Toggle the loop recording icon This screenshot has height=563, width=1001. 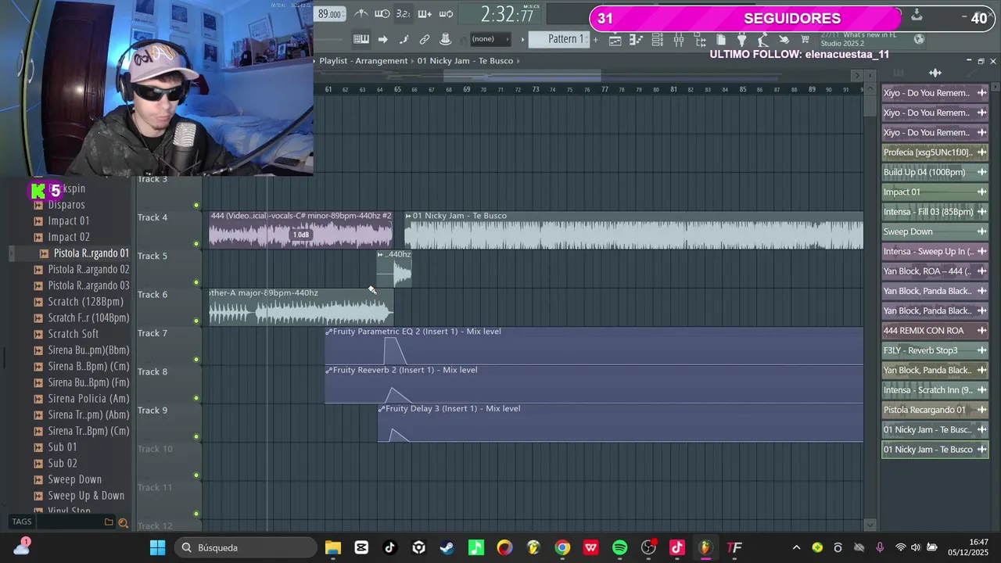[x=447, y=14]
